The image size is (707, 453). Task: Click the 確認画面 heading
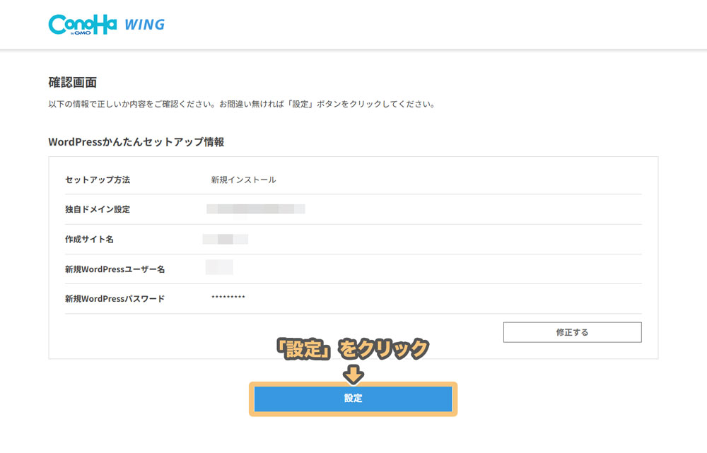[x=73, y=83]
